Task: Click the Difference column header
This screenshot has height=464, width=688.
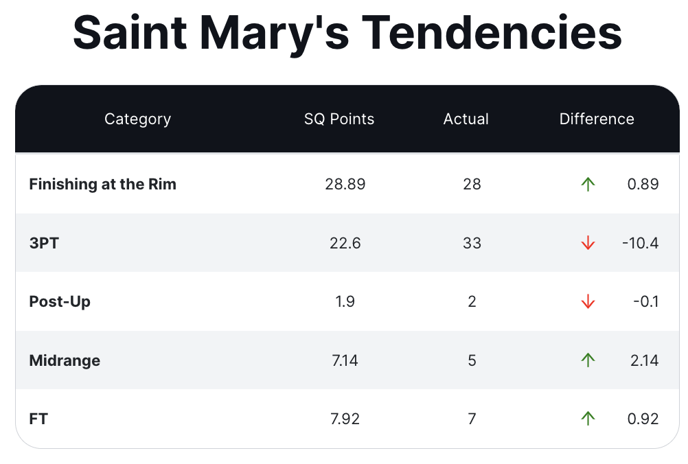Action: tap(597, 119)
